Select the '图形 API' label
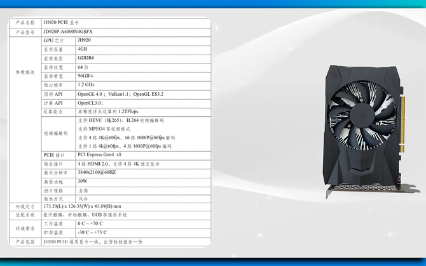 pos(53,94)
